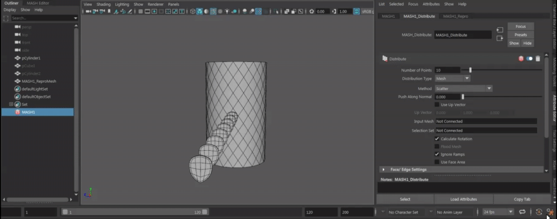Uncheck the Calculate Rotation checkbox
557x219 pixels.
point(437,138)
